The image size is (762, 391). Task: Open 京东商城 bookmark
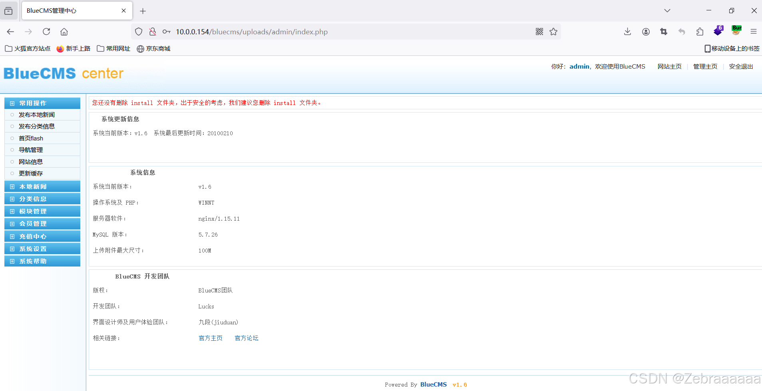[154, 49]
